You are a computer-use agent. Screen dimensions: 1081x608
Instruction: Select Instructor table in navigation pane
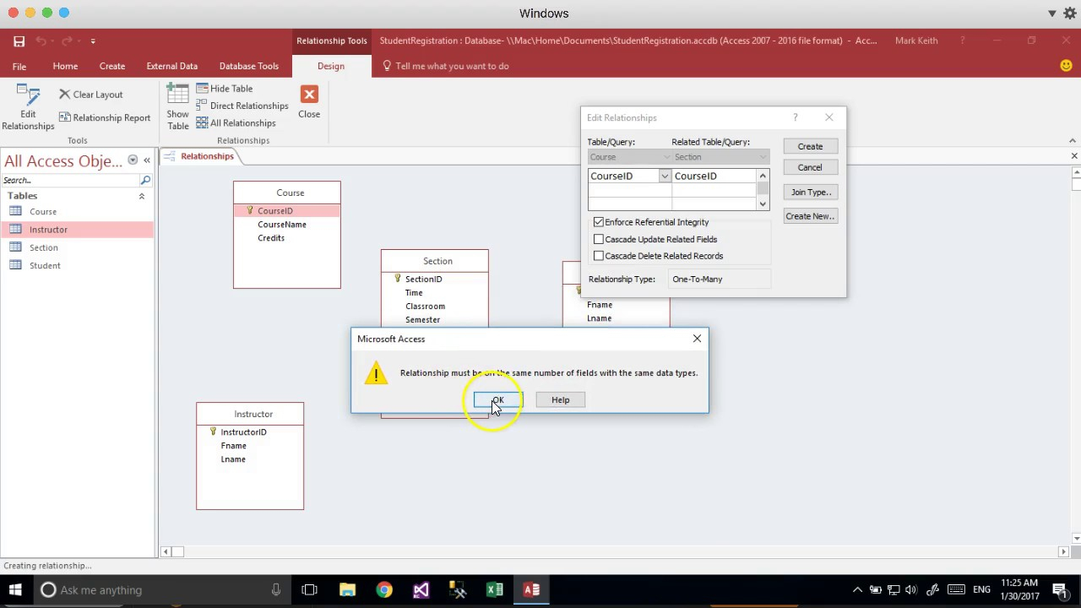78,230
